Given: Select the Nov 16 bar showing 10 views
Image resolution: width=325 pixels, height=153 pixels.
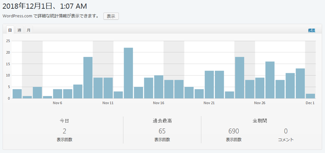Looking at the screenshot, I should (158, 87).
